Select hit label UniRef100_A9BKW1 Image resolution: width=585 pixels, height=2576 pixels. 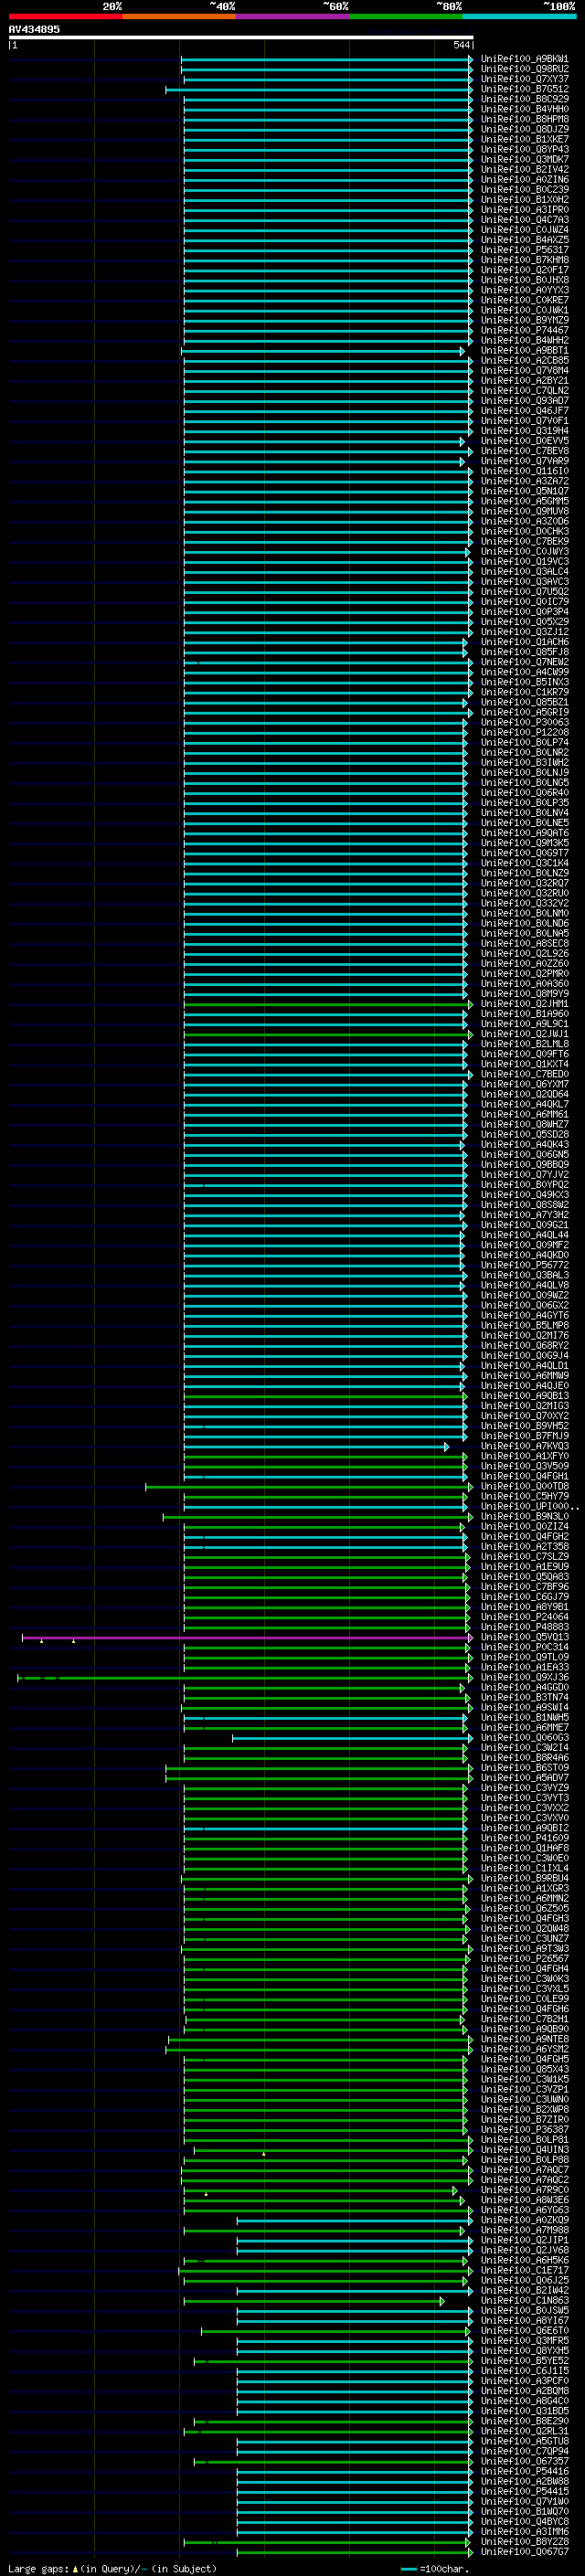click(x=525, y=59)
